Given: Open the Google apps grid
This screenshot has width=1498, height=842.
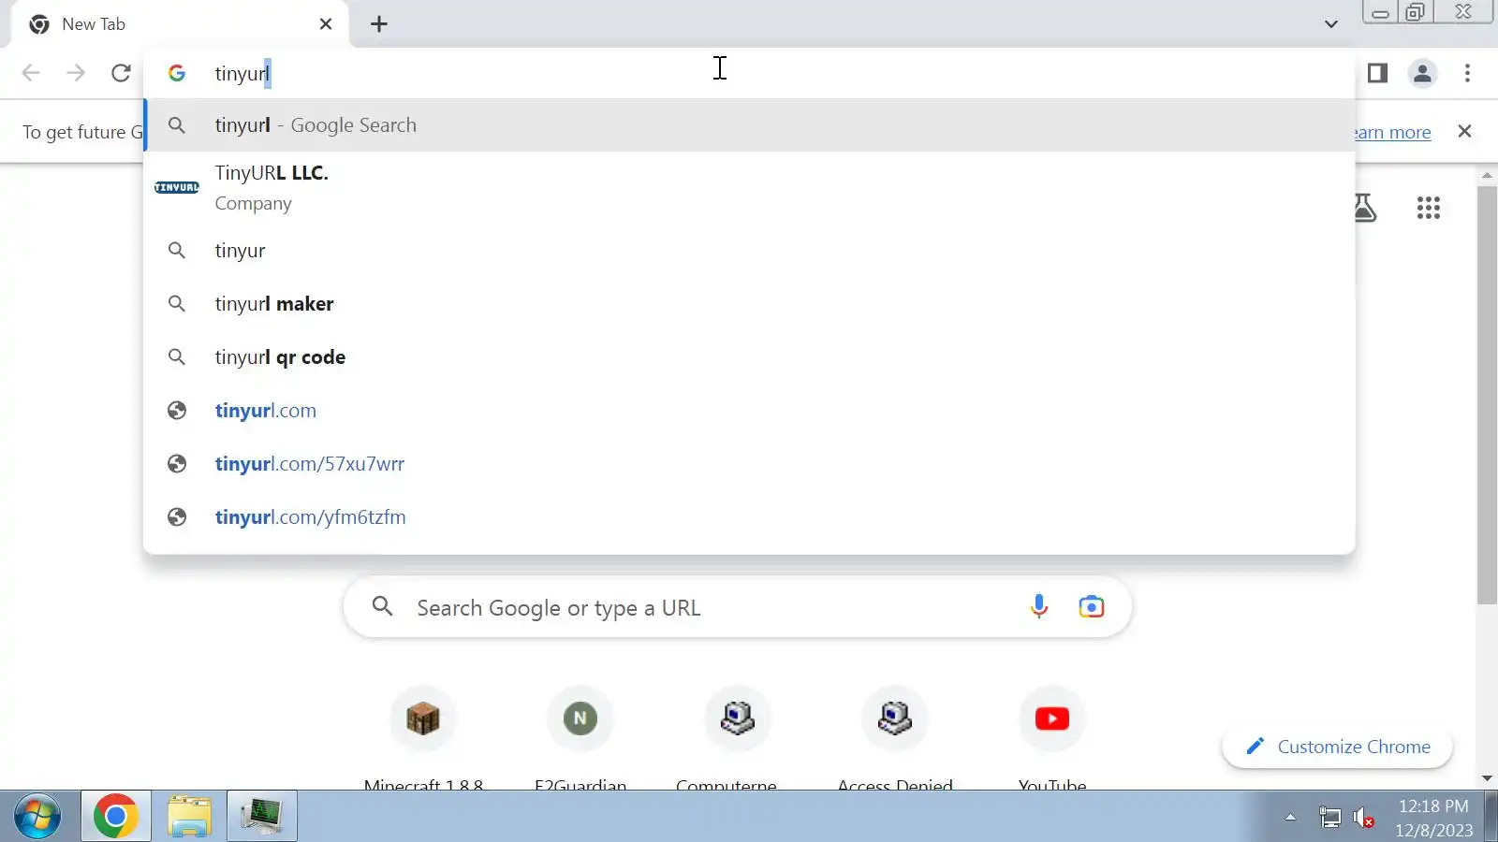Looking at the screenshot, I should click(x=1429, y=208).
